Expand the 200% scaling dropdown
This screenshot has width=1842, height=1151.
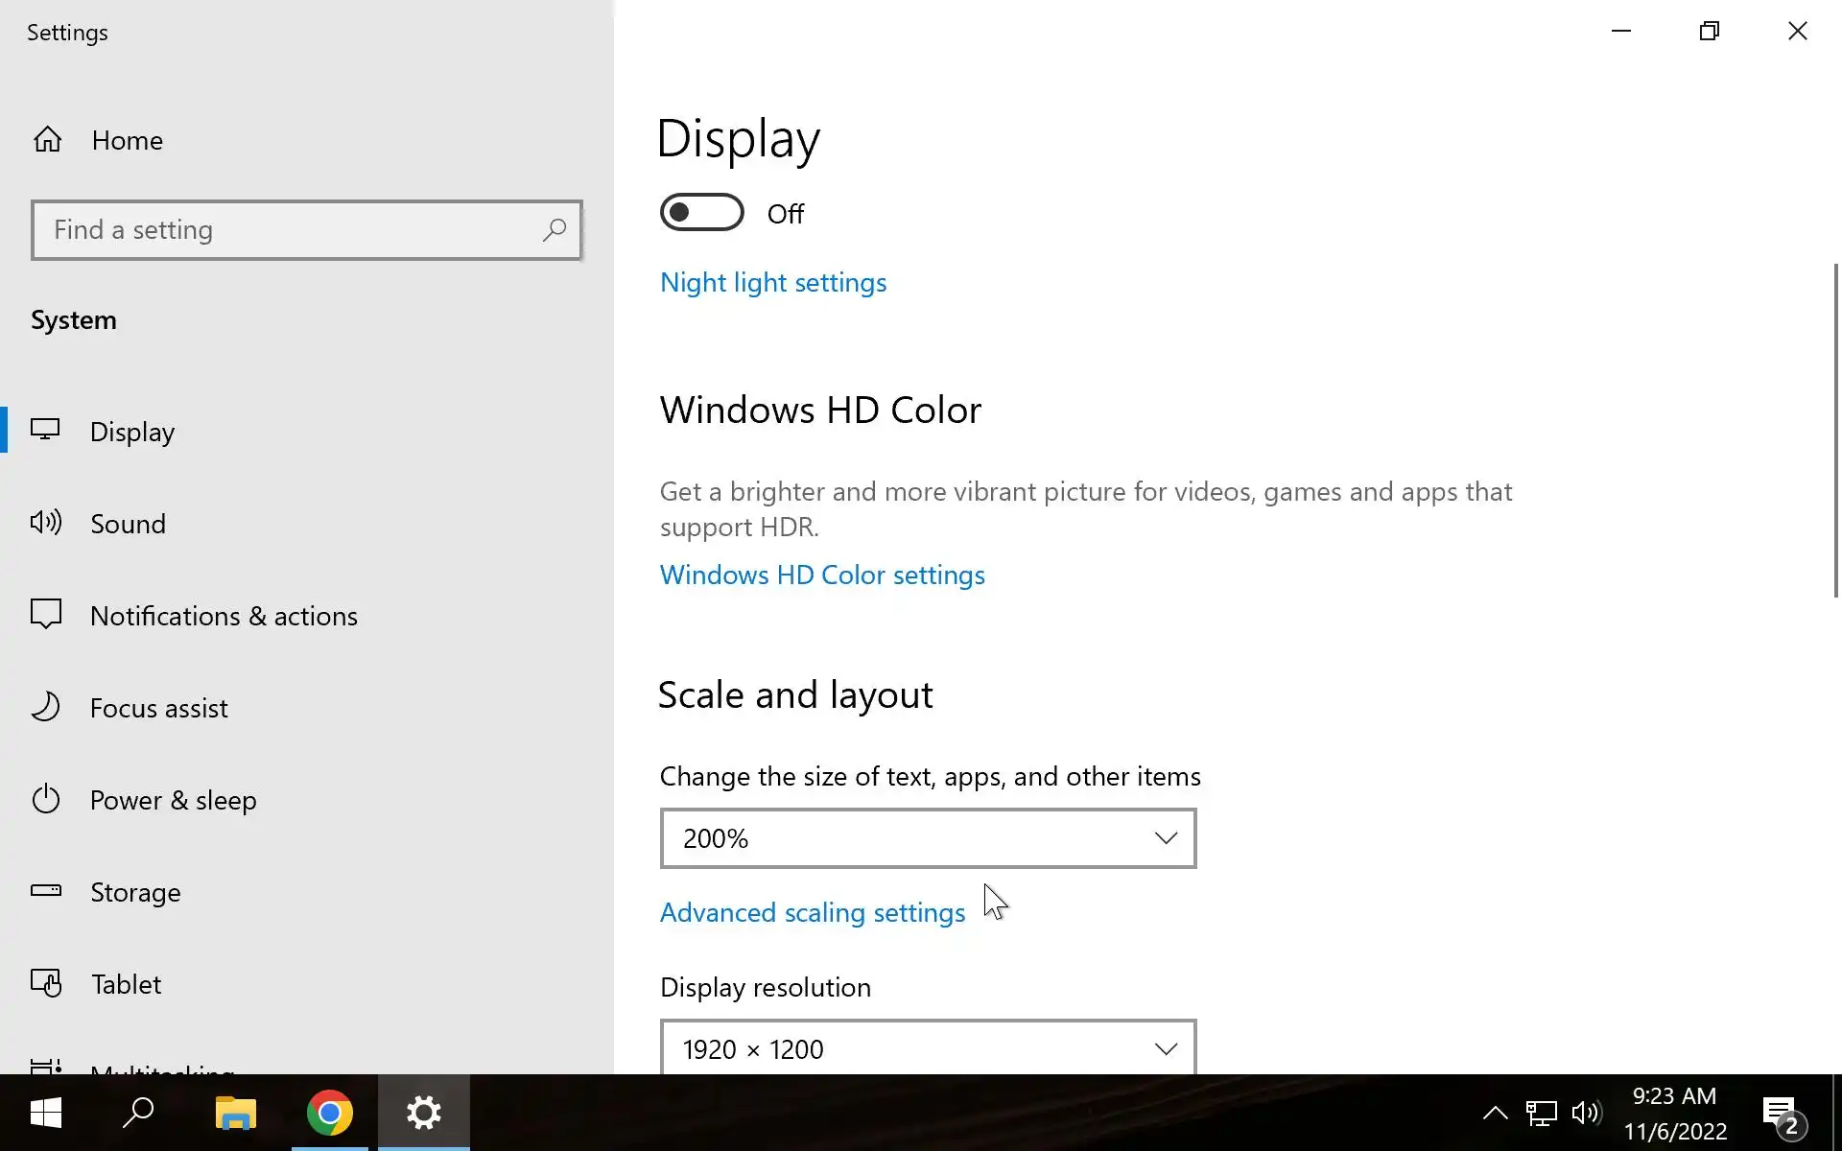[x=928, y=838]
